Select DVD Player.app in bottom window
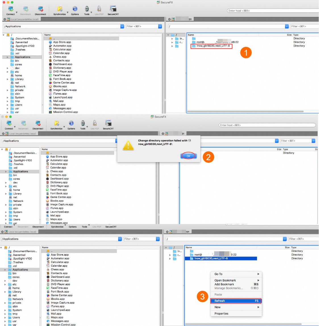The width and height of the screenshot is (319, 326). tap(60, 284)
